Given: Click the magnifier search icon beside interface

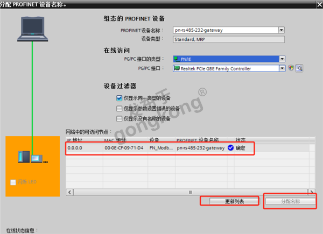Looking at the screenshot, I should [299, 68].
